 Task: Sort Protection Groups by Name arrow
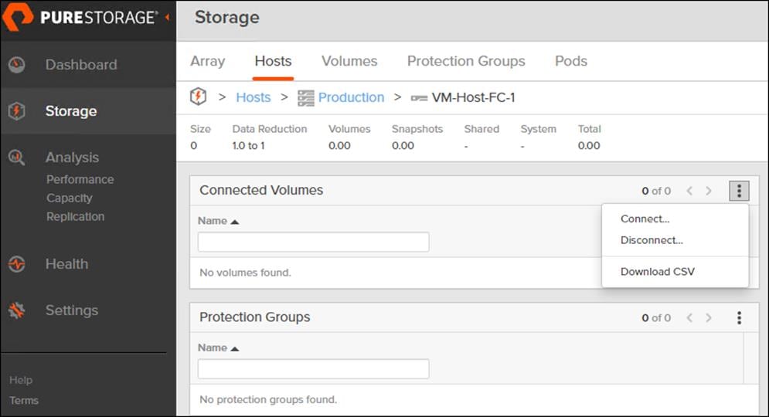point(235,348)
